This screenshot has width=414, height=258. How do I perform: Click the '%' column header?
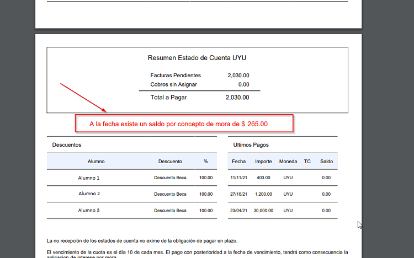pyautogui.click(x=206, y=162)
